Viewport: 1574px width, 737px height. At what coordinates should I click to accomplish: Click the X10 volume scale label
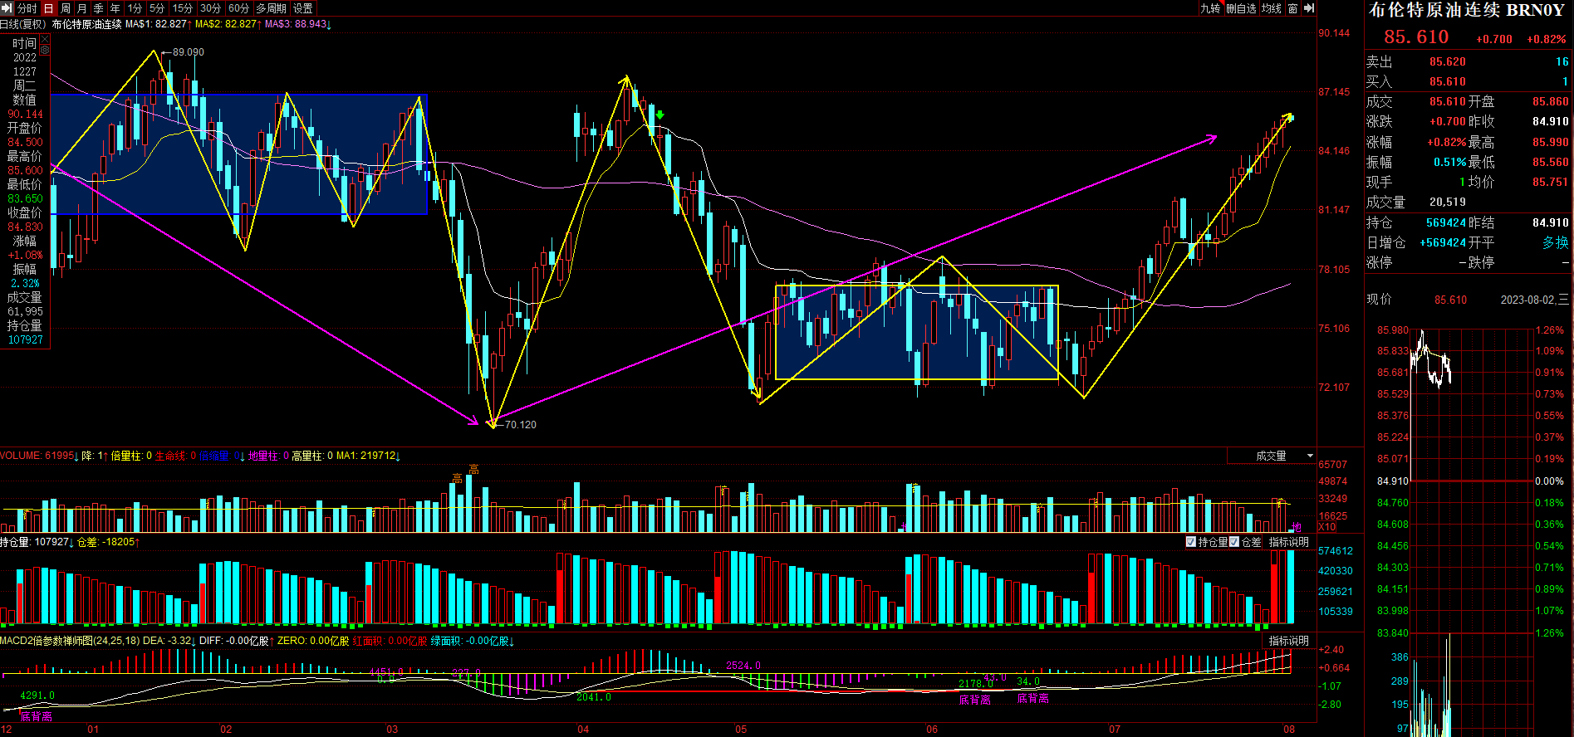click(x=1326, y=527)
